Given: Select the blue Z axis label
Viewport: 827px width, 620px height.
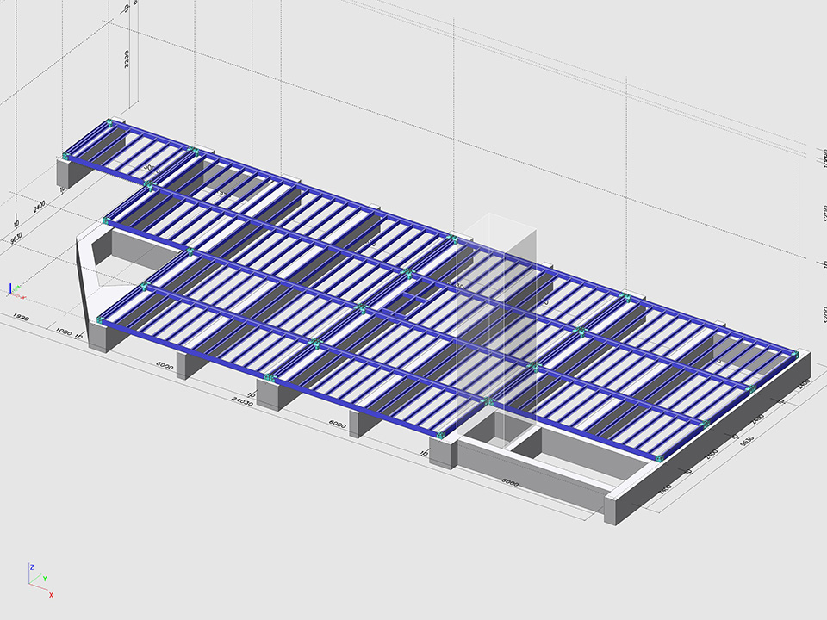Looking at the screenshot, I should pos(32,567).
